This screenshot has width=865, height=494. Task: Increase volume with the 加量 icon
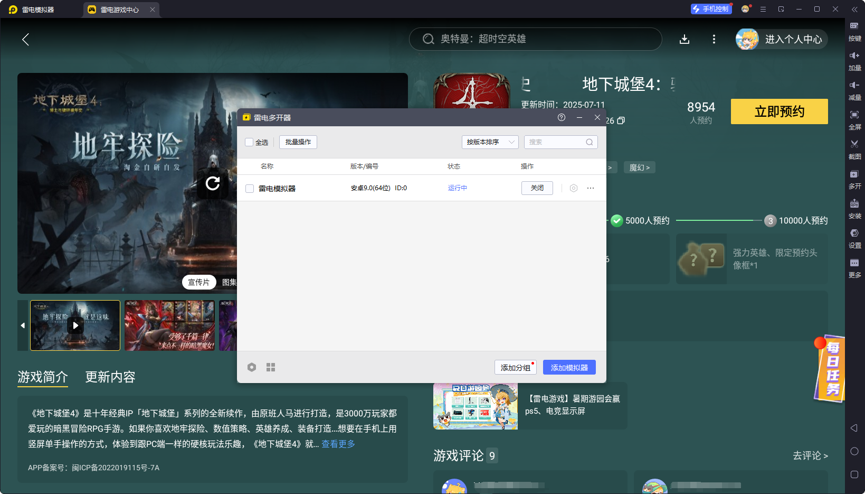[854, 60]
